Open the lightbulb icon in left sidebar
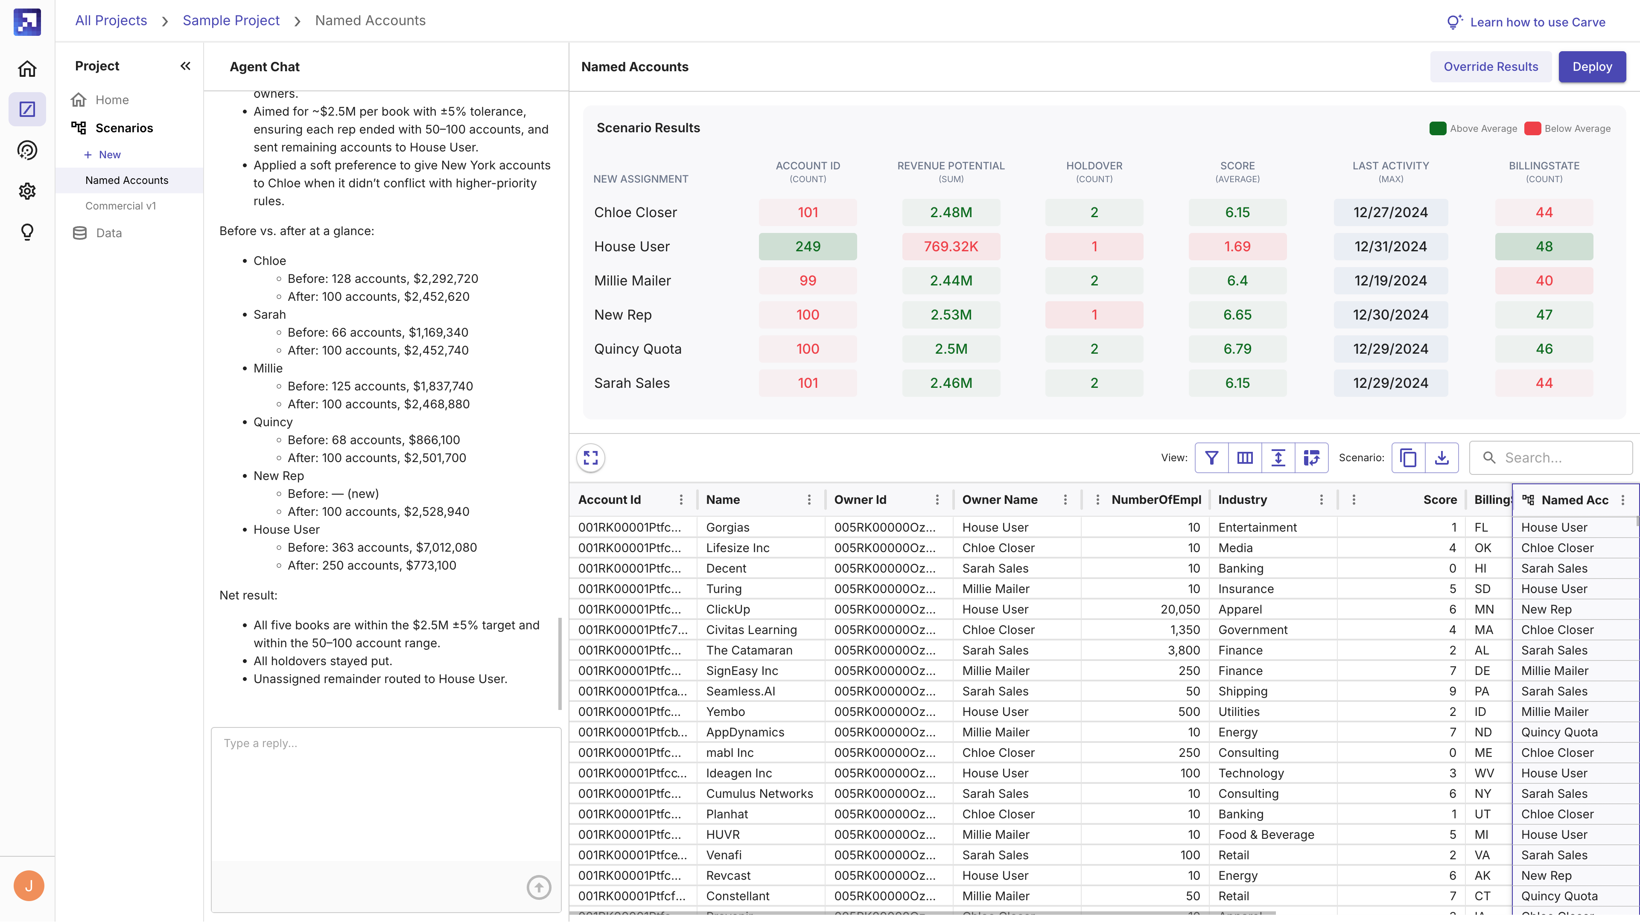The height and width of the screenshot is (922, 1640). (x=27, y=232)
